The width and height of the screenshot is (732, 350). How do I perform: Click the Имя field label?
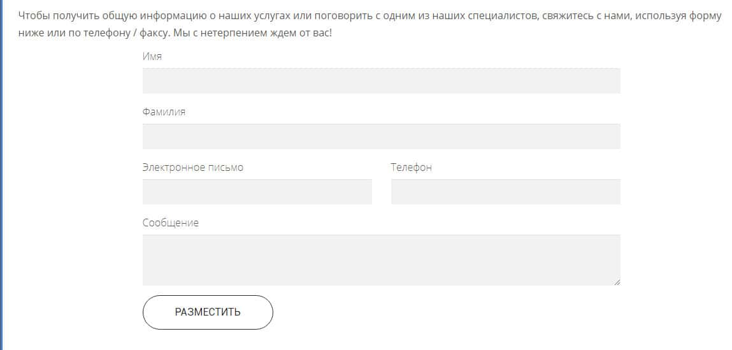point(152,56)
